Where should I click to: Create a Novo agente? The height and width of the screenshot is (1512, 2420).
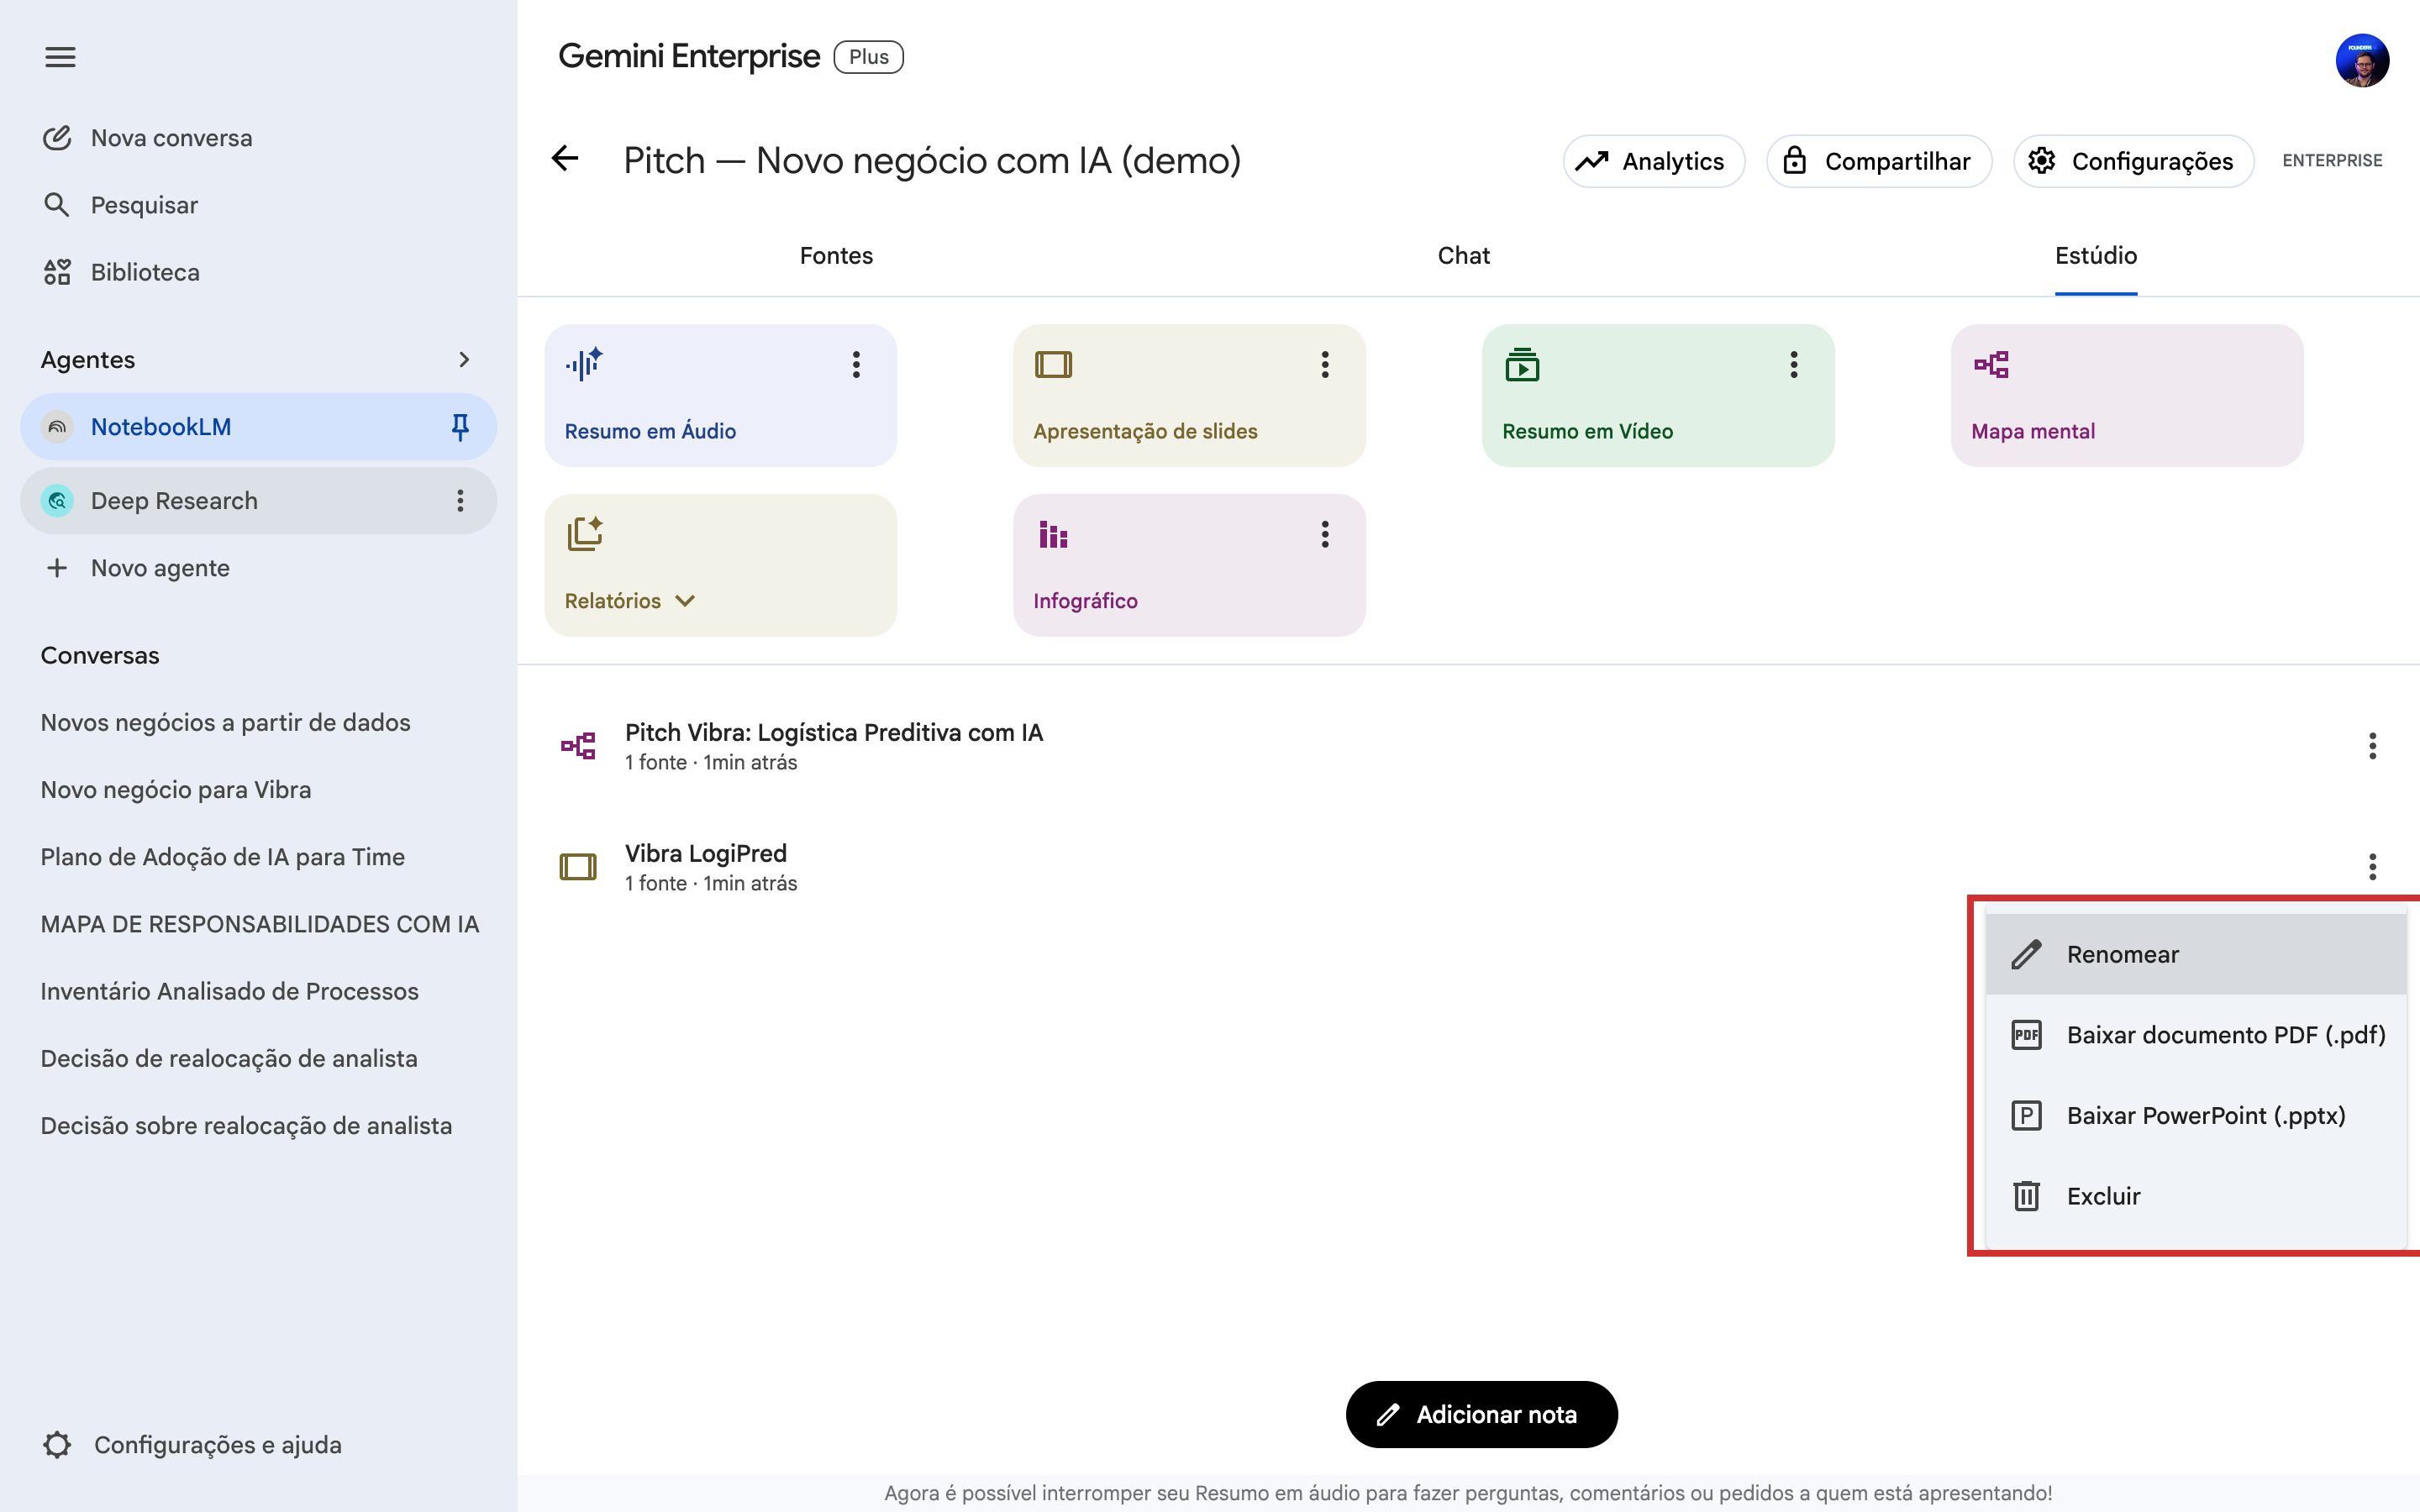point(137,568)
